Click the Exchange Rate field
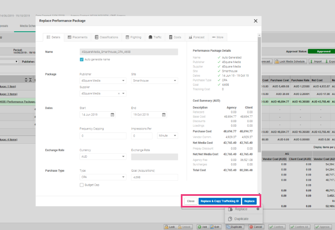This screenshot has width=335, height=230. (155, 157)
